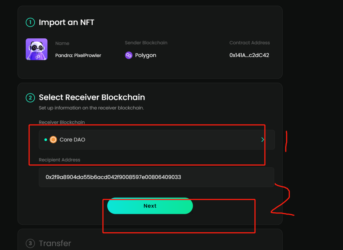Click the green status dot beside Core DAO
Screen dimensions: 343x250
pos(46,140)
